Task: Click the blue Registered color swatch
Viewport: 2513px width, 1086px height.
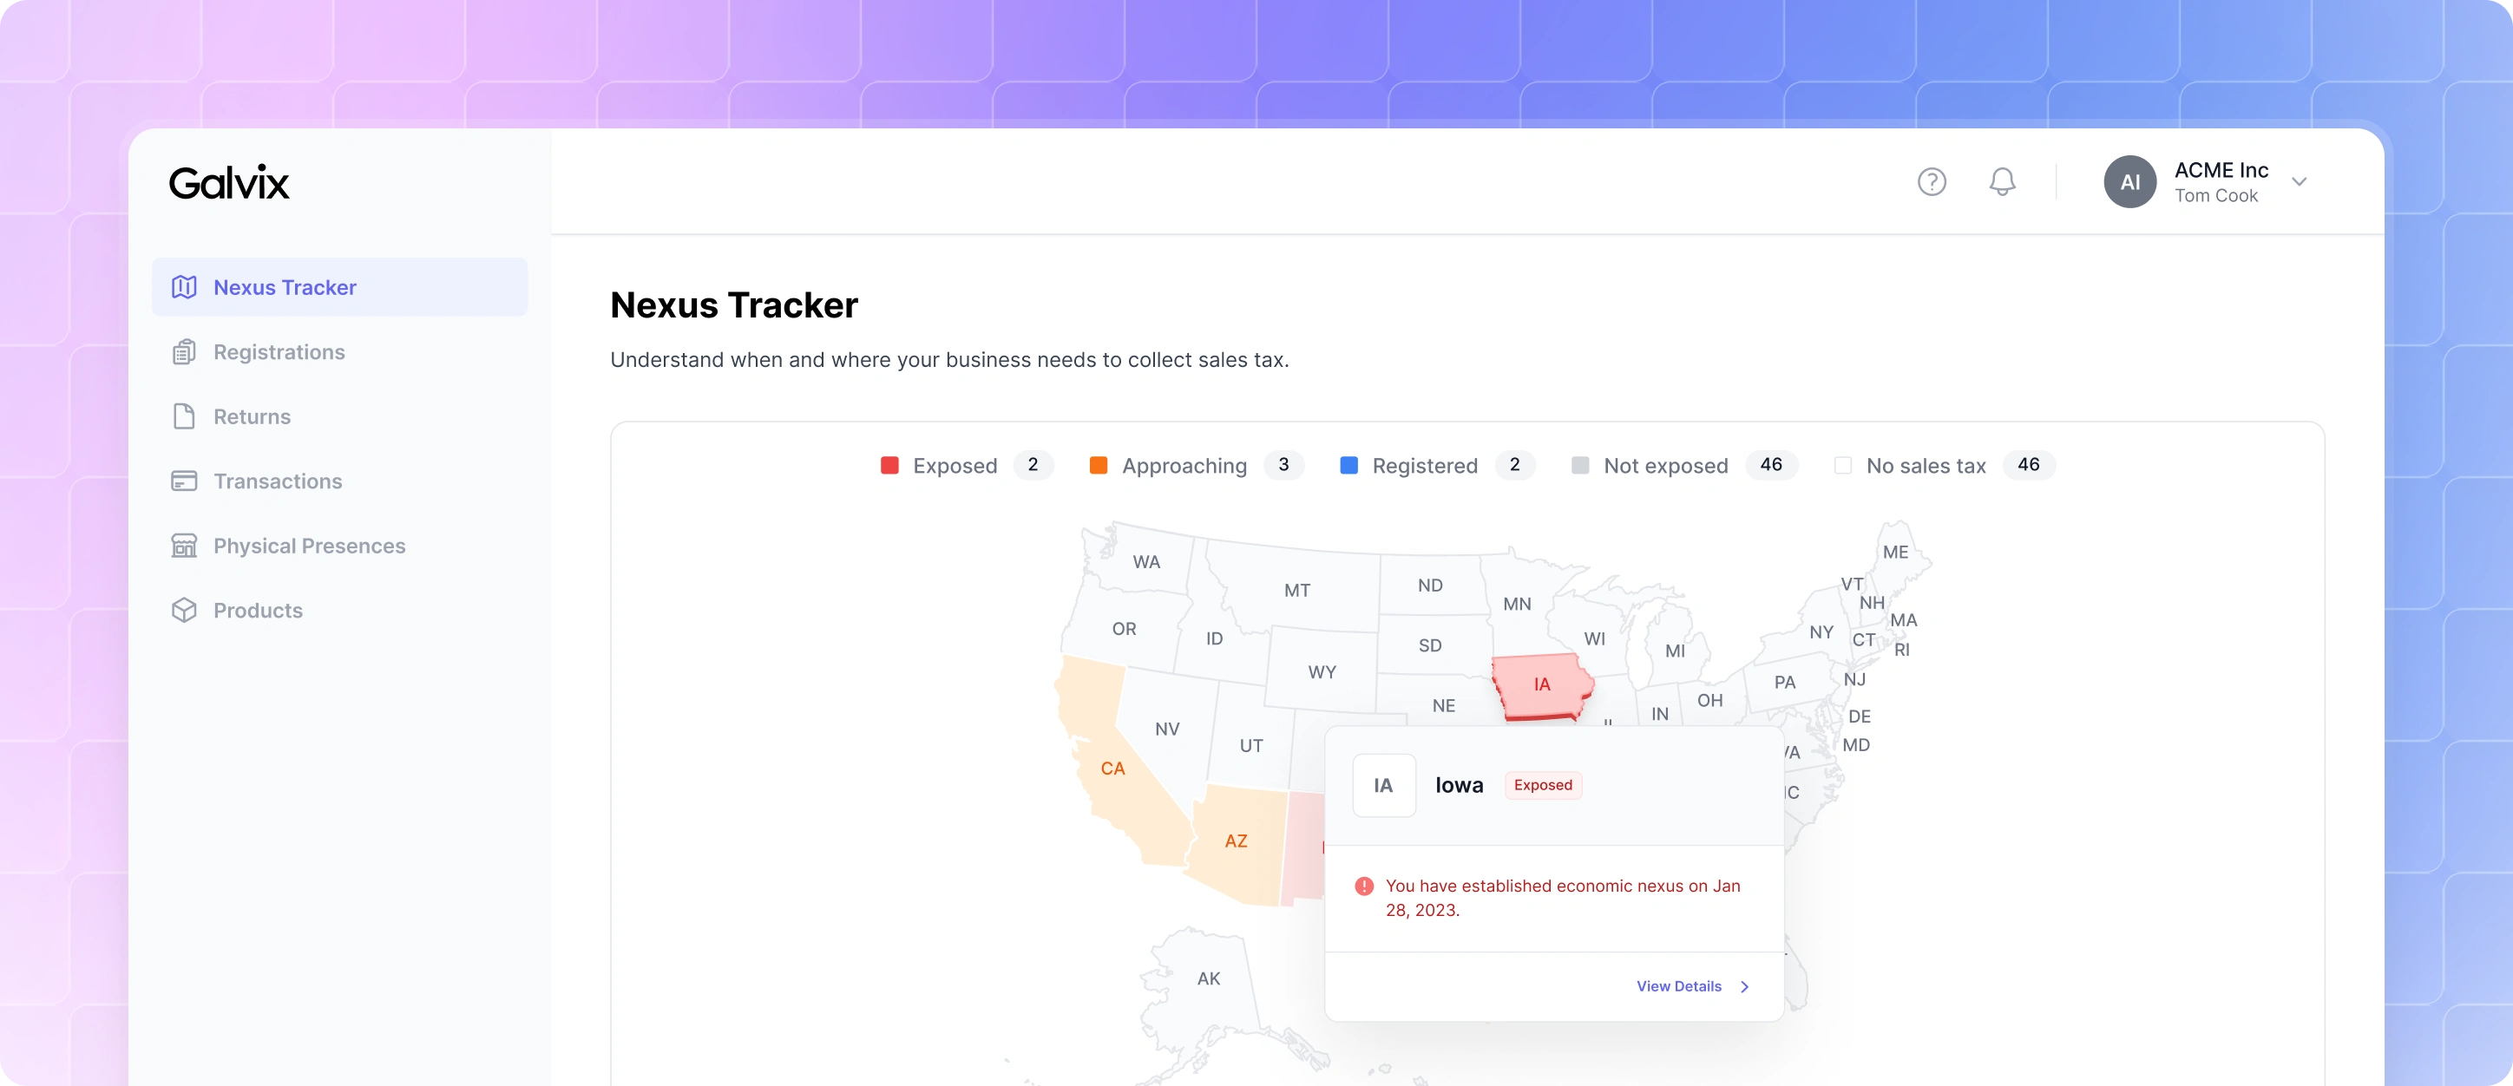Action: pyautogui.click(x=1349, y=465)
